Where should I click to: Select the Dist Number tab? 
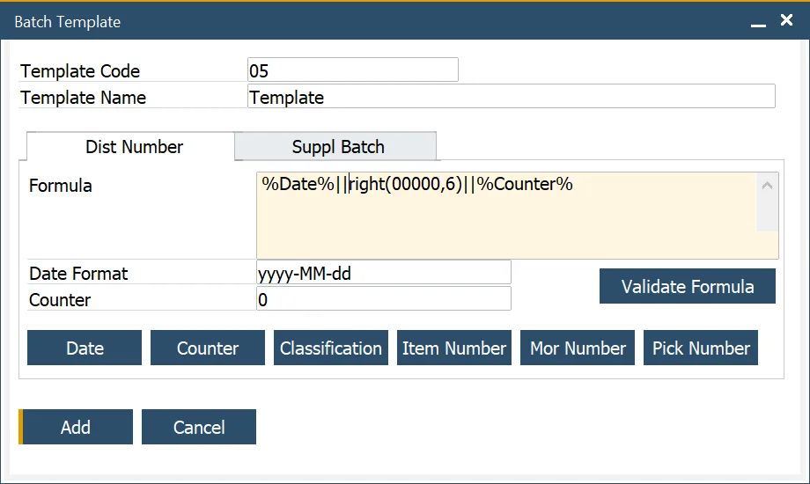[x=134, y=147]
